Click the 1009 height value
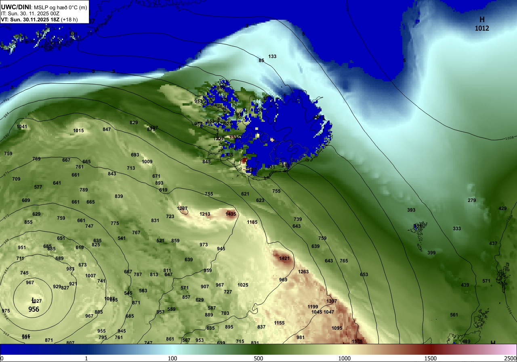517x362 pixels. pyautogui.click(x=147, y=162)
